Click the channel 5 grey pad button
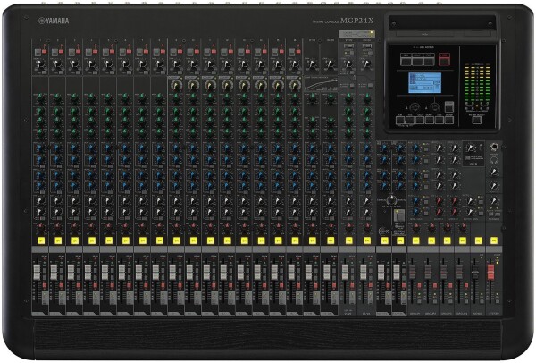 (105, 53)
